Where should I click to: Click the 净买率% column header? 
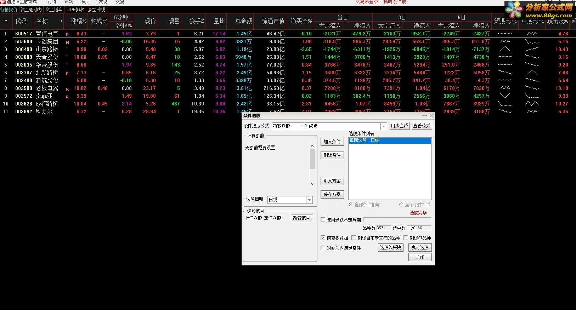pyautogui.click(x=301, y=21)
